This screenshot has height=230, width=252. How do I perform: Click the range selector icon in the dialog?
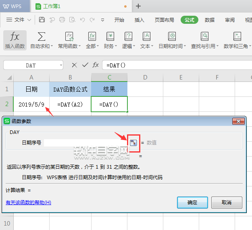133,143
